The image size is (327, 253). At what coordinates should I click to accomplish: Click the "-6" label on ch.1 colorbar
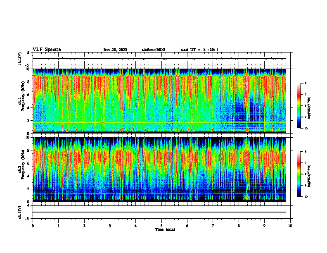pyautogui.click(x=305, y=83)
